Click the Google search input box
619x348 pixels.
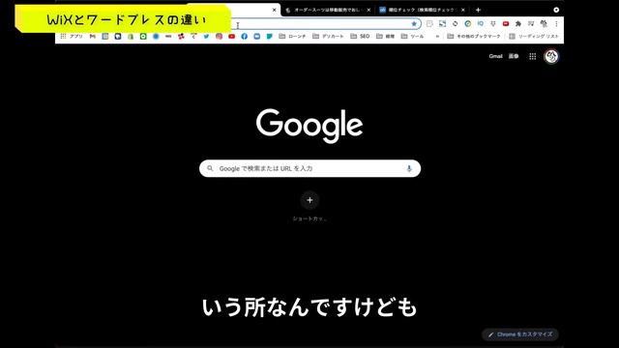(x=309, y=168)
